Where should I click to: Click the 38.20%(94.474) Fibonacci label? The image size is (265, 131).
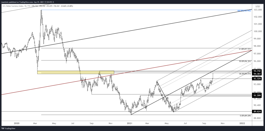[x=244, y=74]
